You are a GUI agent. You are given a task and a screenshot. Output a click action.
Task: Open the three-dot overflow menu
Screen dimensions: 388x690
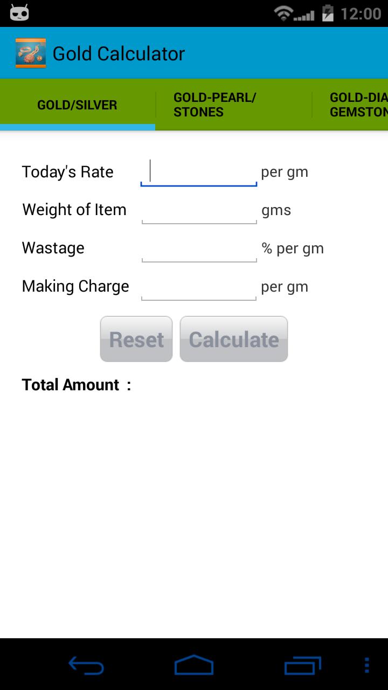point(367,666)
